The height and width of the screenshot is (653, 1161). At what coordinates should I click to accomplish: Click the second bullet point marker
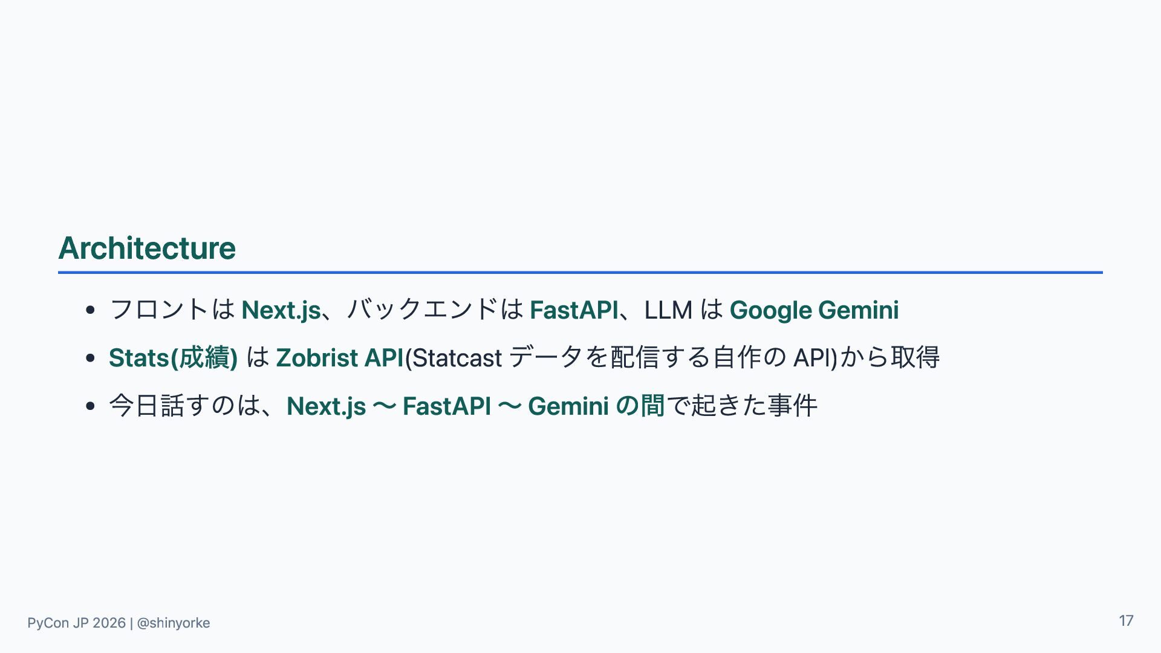pos(90,359)
